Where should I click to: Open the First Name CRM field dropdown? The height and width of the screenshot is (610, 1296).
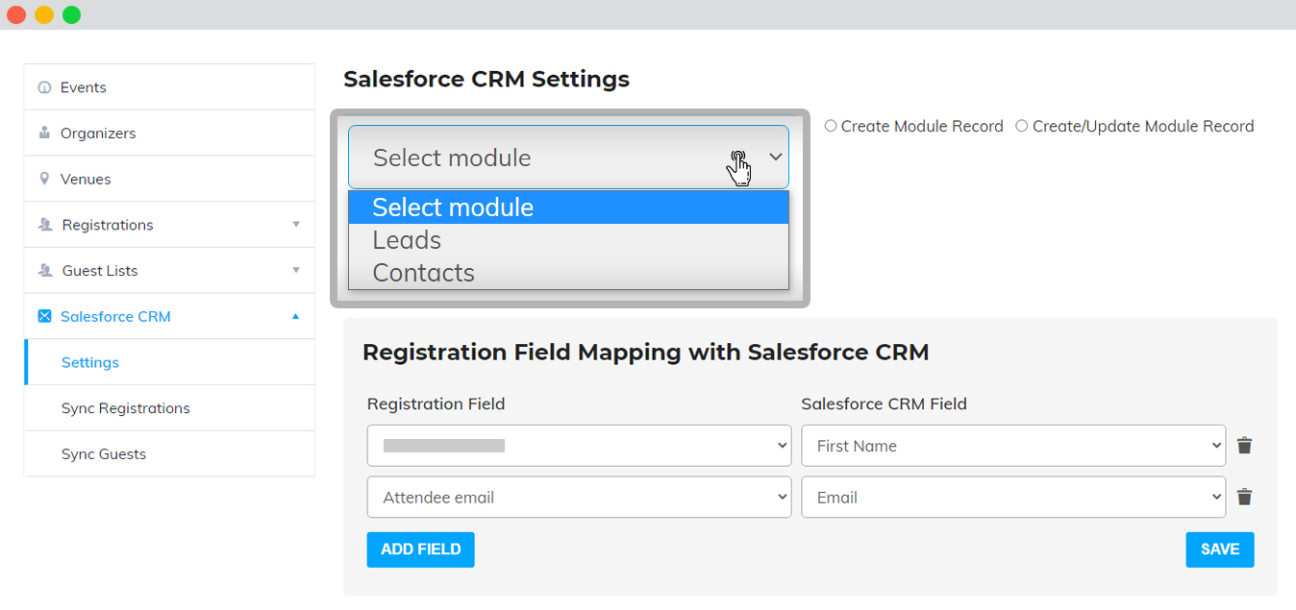[x=1013, y=446]
